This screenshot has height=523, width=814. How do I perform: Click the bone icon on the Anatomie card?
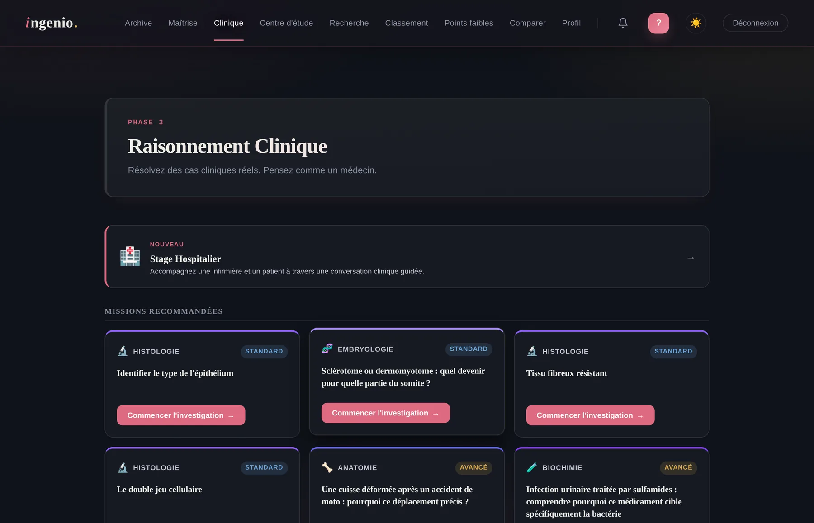[327, 467]
